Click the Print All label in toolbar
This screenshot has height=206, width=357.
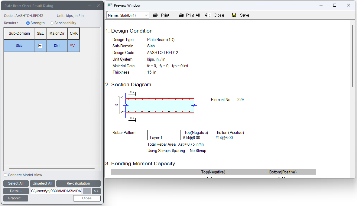193,15
